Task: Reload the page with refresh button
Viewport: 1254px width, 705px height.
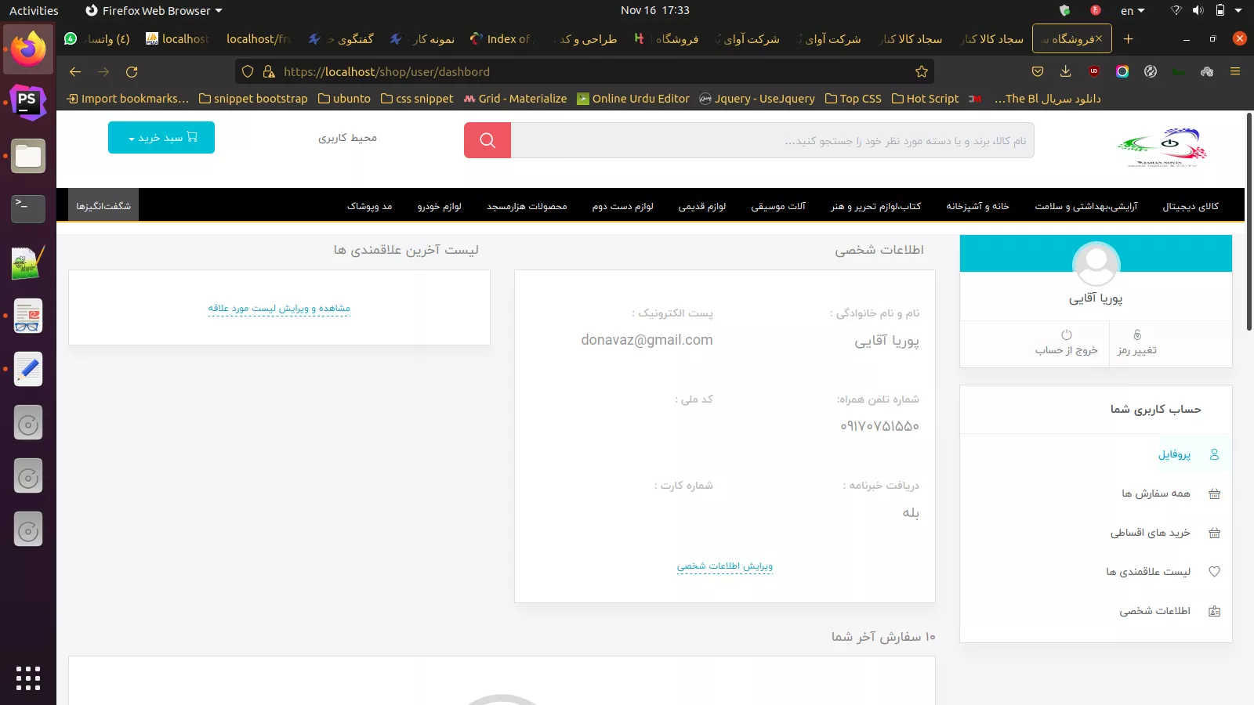Action: click(x=132, y=71)
